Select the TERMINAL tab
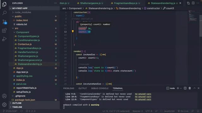Image resolution: width=202 pixels, height=113 pixels. [118, 89]
